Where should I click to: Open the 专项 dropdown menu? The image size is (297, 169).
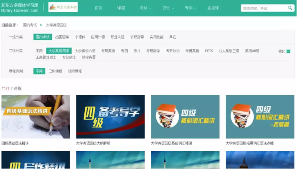coord(190,8)
